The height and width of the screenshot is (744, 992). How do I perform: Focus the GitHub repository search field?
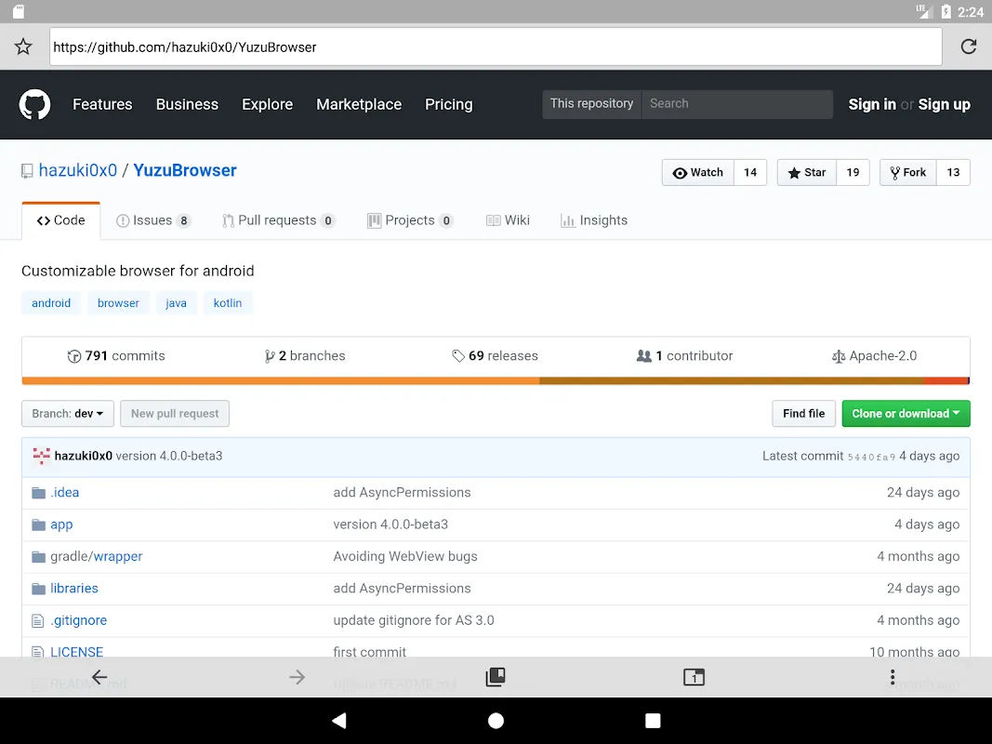(737, 104)
